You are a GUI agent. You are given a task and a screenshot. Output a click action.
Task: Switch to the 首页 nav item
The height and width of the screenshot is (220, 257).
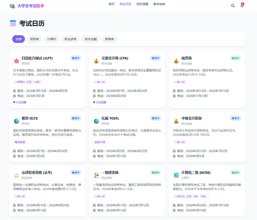pos(111,4)
